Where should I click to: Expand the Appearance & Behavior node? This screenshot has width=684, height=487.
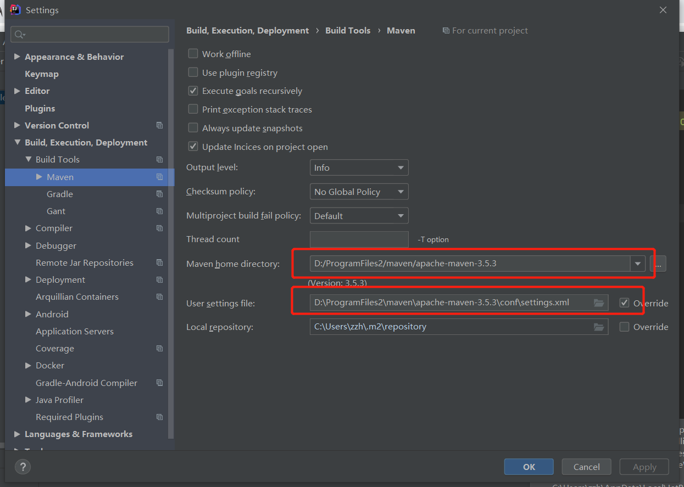point(17,57)
